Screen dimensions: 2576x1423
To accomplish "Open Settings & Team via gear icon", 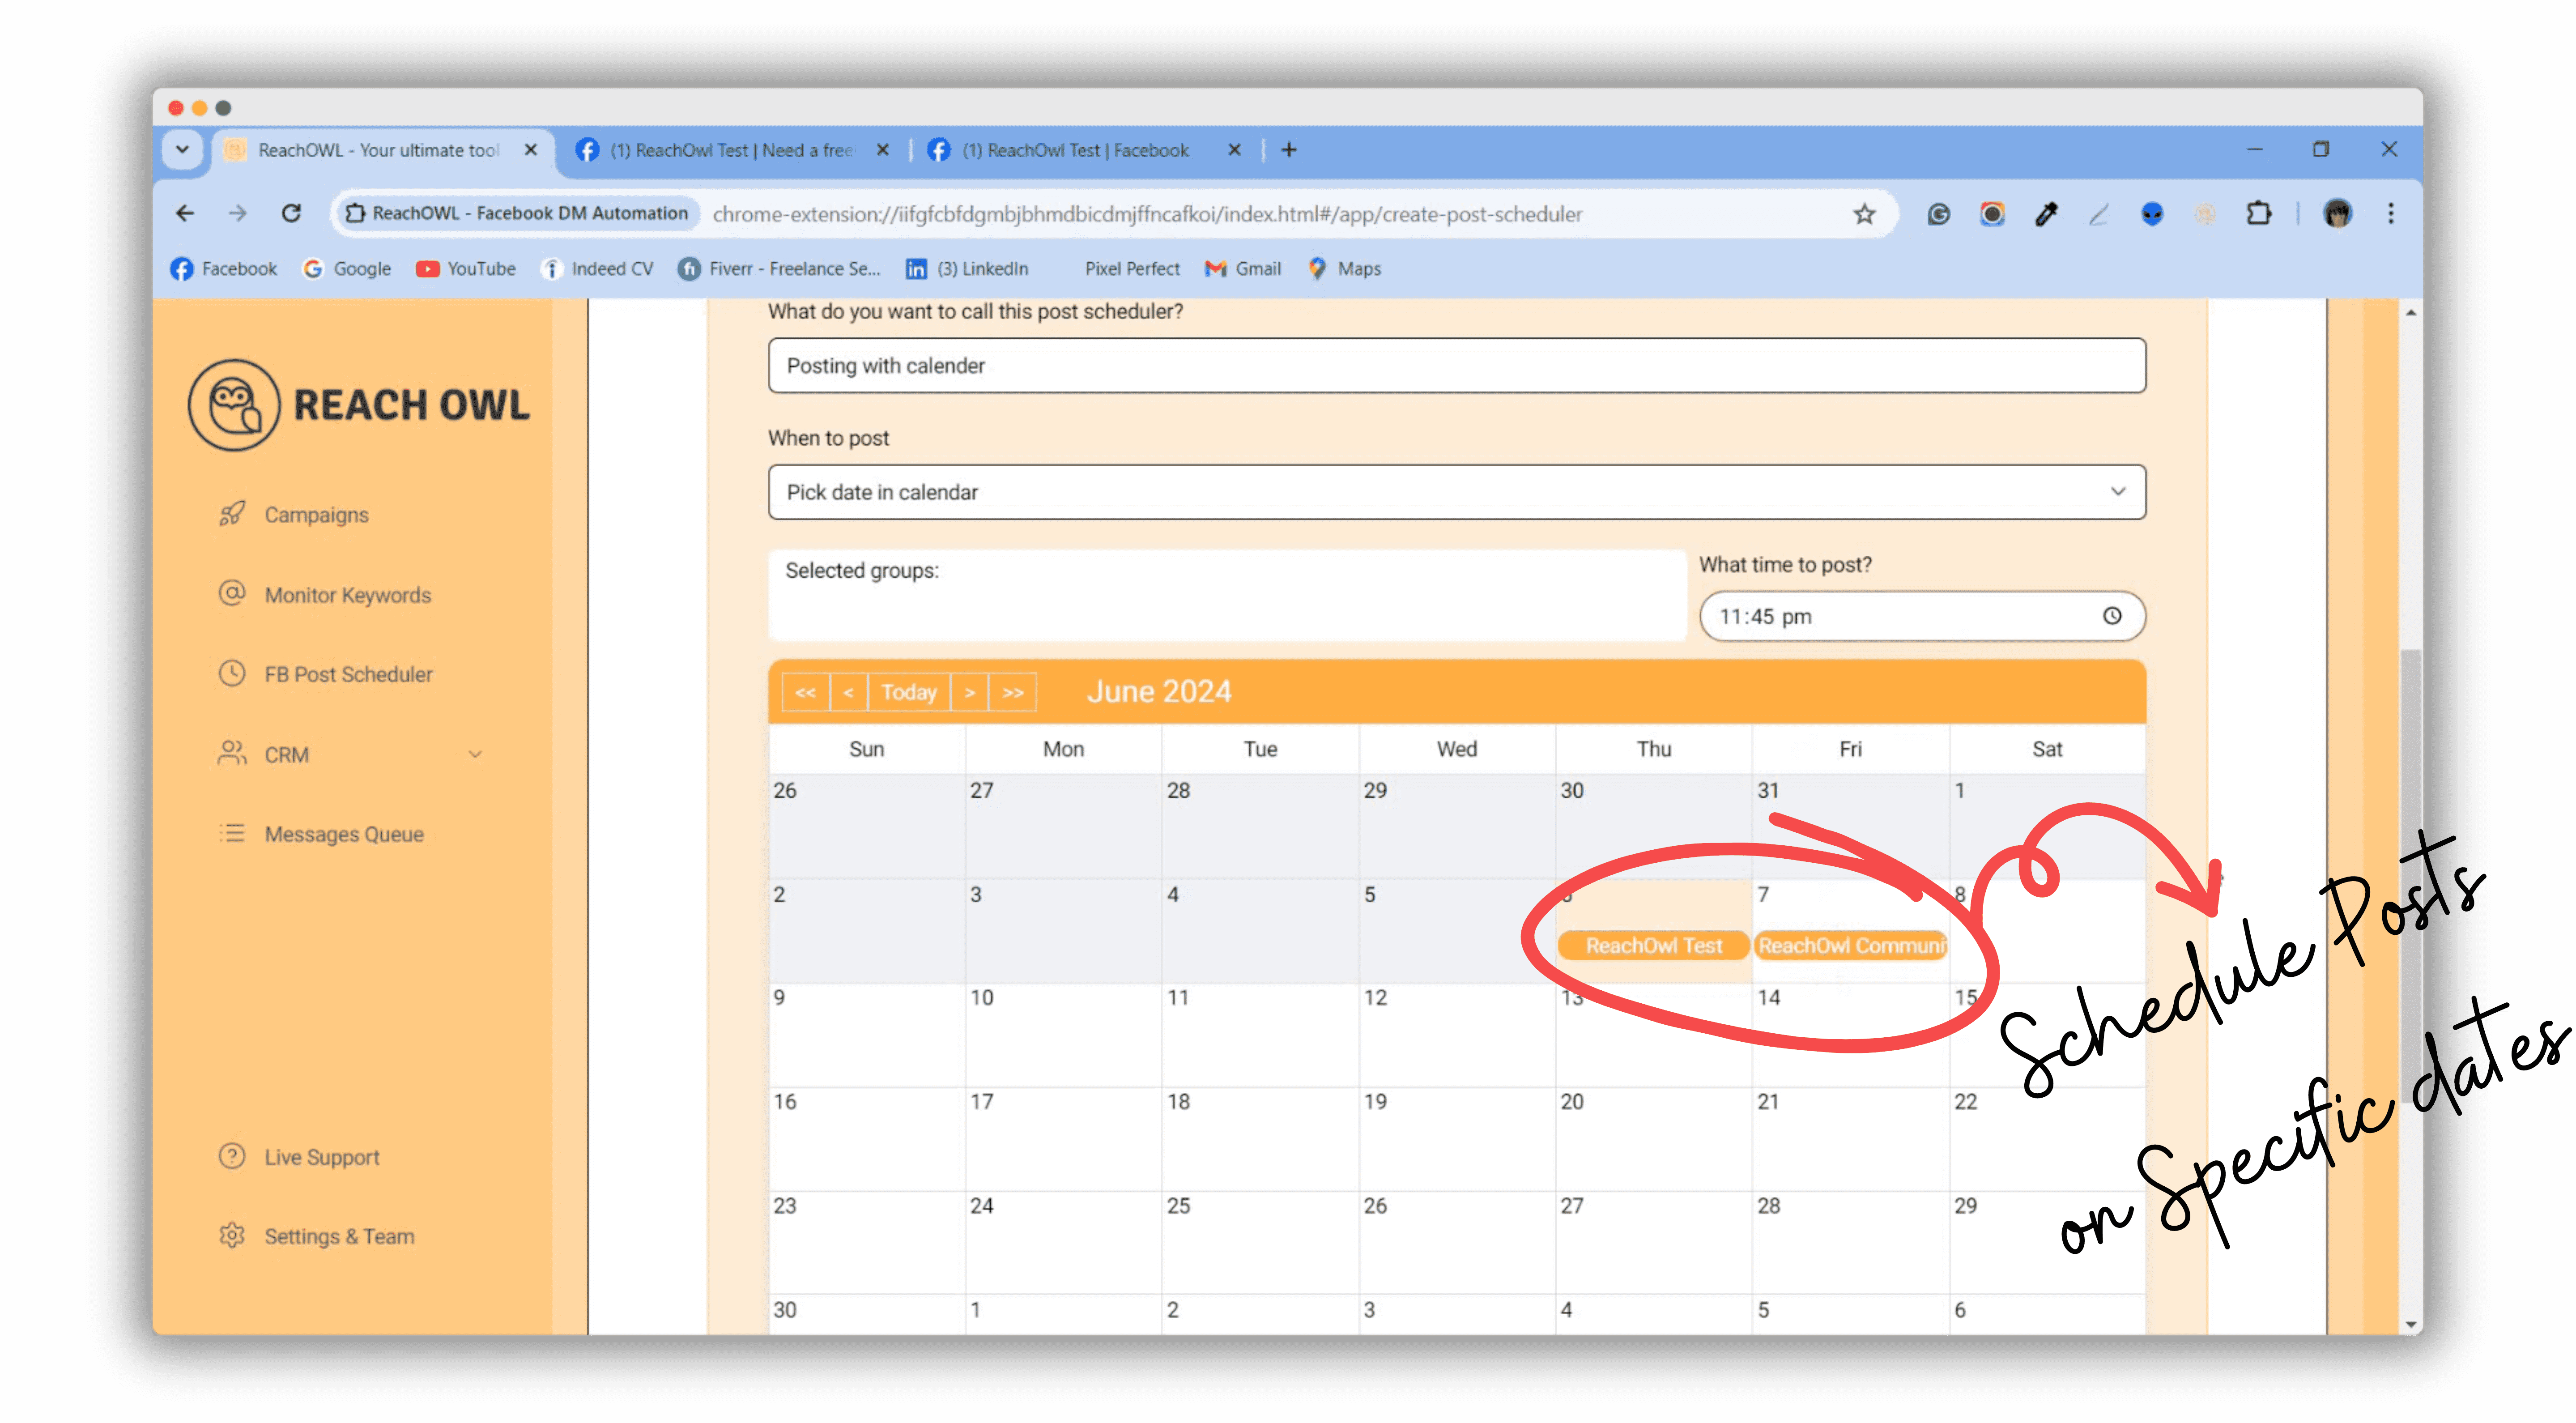I will [x=231, y=1236].
